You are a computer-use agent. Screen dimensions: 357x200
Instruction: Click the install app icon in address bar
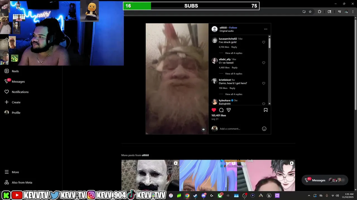tap(304, 12)
